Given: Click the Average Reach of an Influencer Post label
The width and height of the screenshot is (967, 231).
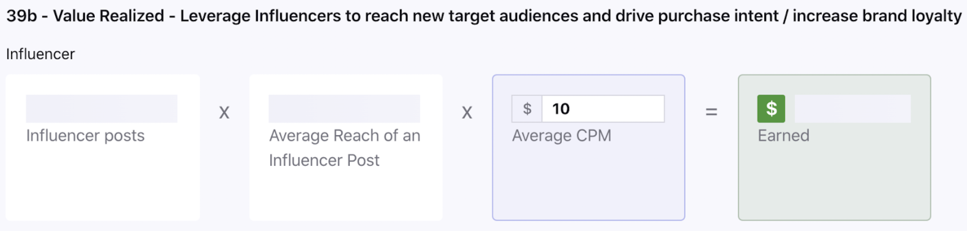Looking at the screenshot, I should click(x=345, y=148).
